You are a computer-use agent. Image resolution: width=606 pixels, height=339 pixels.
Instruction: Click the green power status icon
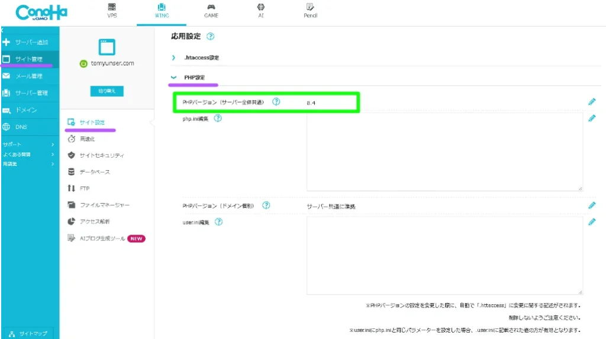tap(83, 64)
